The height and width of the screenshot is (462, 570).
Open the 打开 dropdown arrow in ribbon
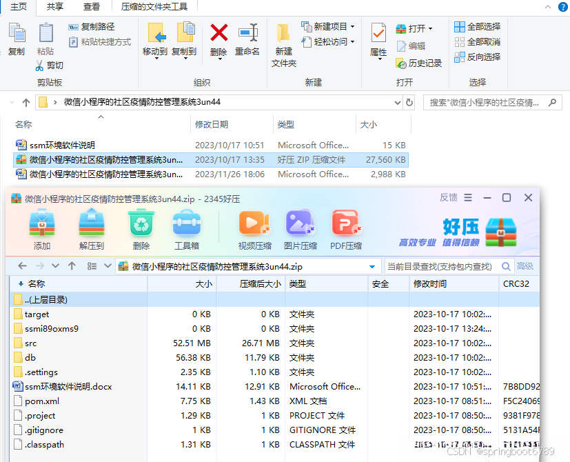pos(431,29)
